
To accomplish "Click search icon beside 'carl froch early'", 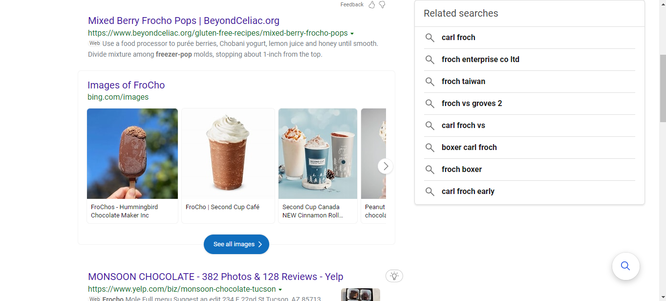I will coord(430,192).
